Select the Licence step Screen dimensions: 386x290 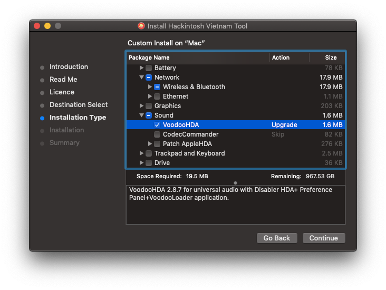pos(62,92)
